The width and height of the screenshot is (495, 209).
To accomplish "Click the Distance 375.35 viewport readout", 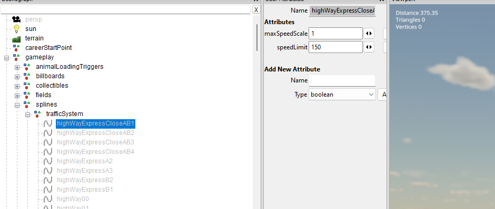I will click(417, 13).
